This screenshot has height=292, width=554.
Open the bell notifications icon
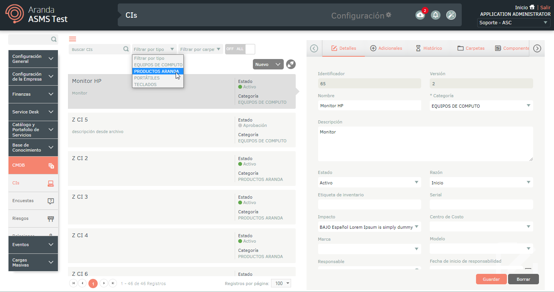point(435,15)
